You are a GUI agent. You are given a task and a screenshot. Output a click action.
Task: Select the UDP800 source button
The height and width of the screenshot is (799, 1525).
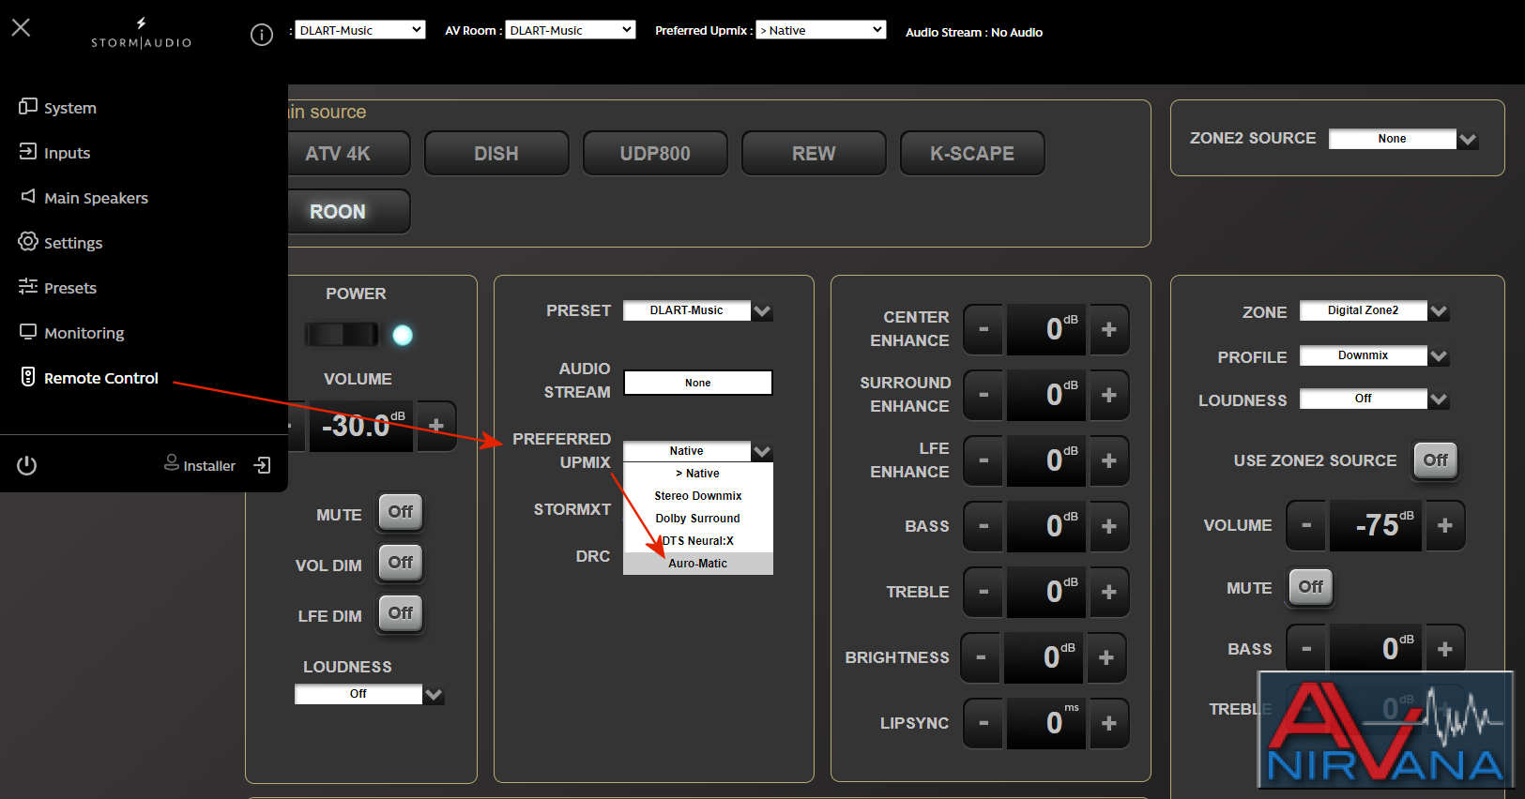655,154
